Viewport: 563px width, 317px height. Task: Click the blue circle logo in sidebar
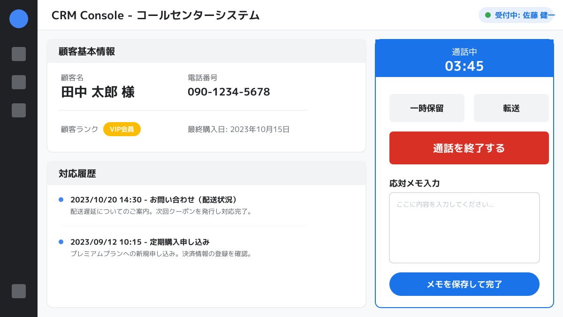(x=19, y=19)
